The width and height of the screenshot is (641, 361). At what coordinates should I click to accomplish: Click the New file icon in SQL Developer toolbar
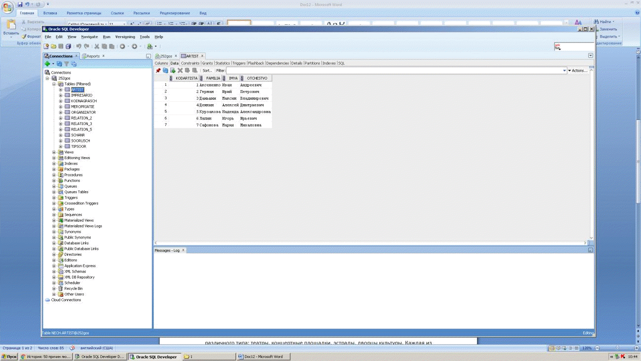pyautogui.click(x=46, y=46)
